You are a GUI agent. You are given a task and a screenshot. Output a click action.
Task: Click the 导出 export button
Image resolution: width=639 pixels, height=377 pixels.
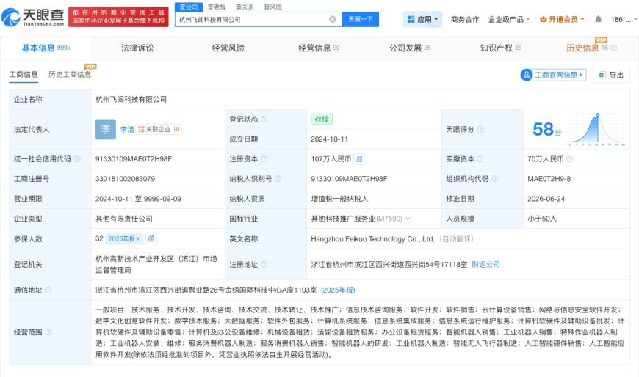pos(611,75)
